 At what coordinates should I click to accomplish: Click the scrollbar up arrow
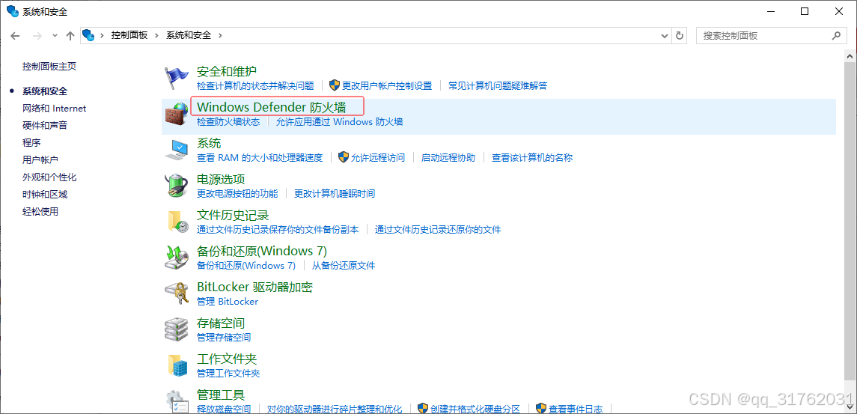(x=850, y=56)
